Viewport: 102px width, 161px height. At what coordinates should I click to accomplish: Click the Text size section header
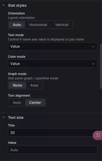pyautogui.click(x=16, y=117)
